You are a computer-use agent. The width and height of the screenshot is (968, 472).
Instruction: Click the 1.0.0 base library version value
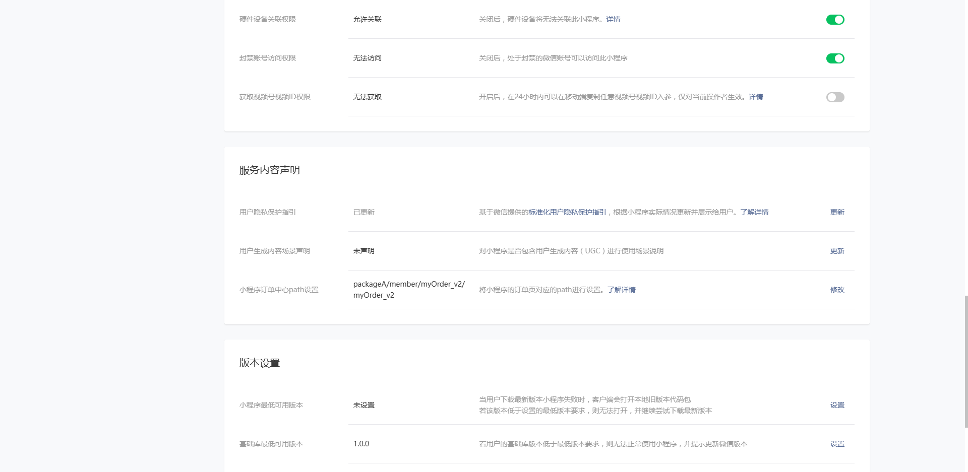[361, 444]
